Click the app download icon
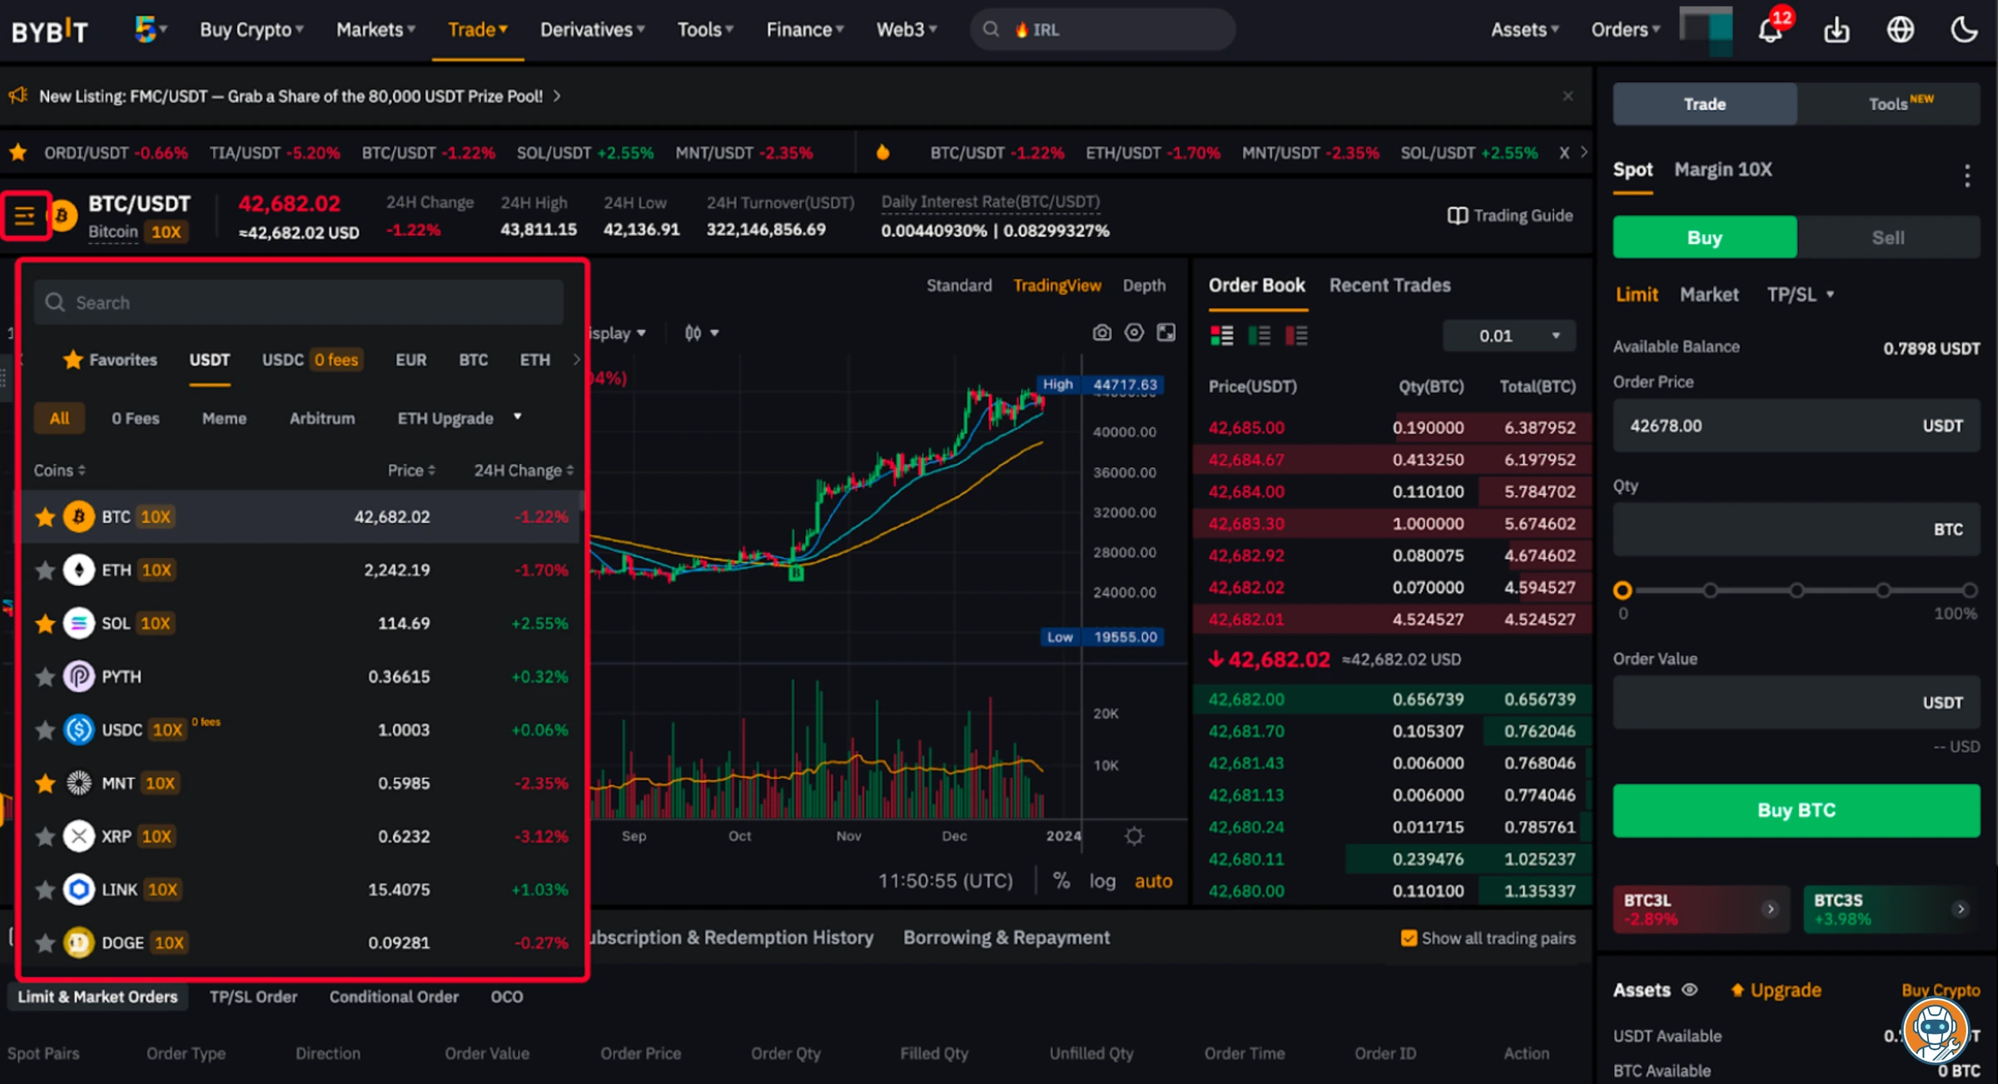Viewport: 1998px width, 1084px height. click(x=1836, y=30)
